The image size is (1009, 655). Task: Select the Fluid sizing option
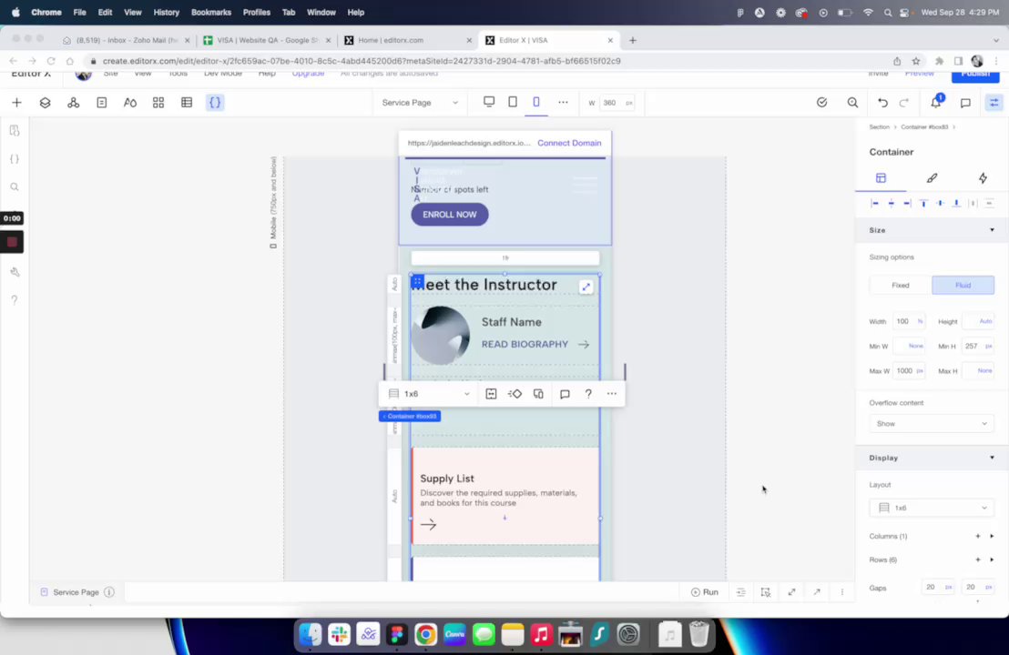coord(963,286)
